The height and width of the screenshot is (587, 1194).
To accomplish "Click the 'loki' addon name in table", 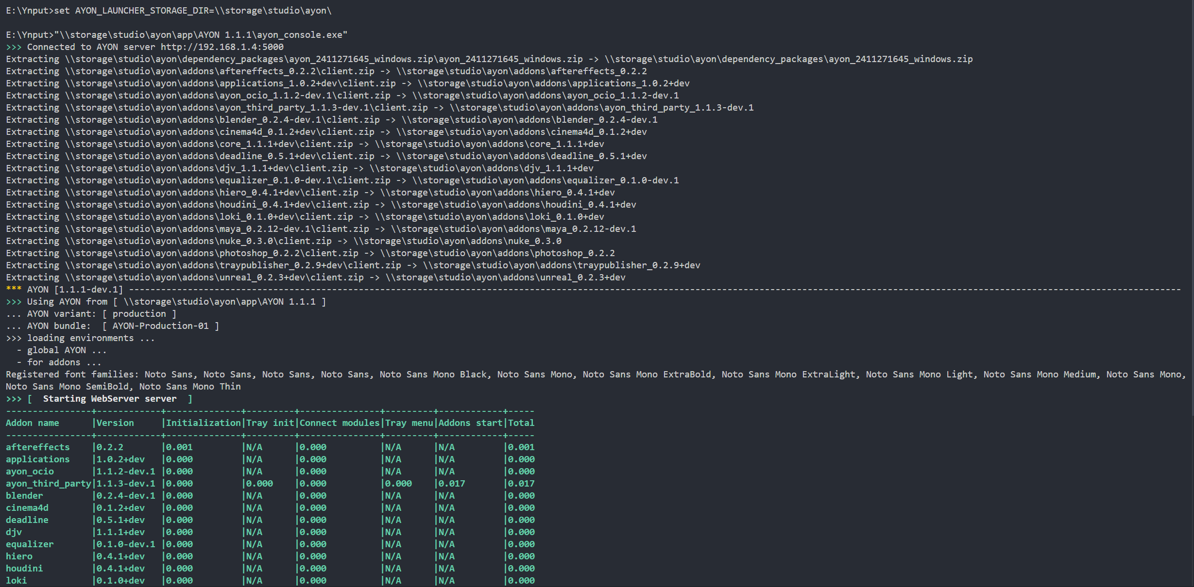I will 17,581.
